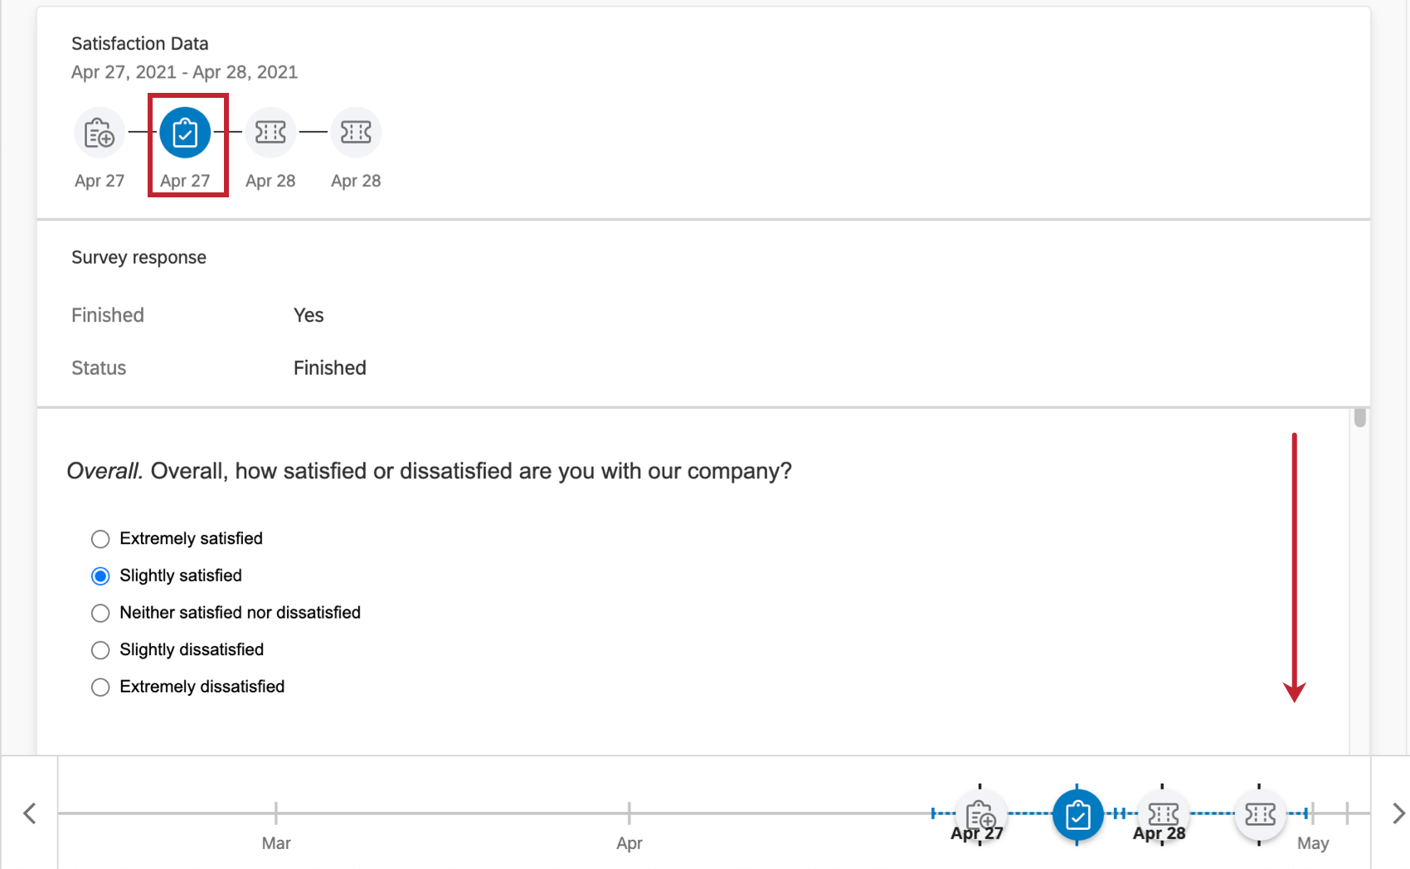Choose Neither satisfied nor dissatisfied
The height and width of the screenshot is (869, 1410).
(100, 613)
